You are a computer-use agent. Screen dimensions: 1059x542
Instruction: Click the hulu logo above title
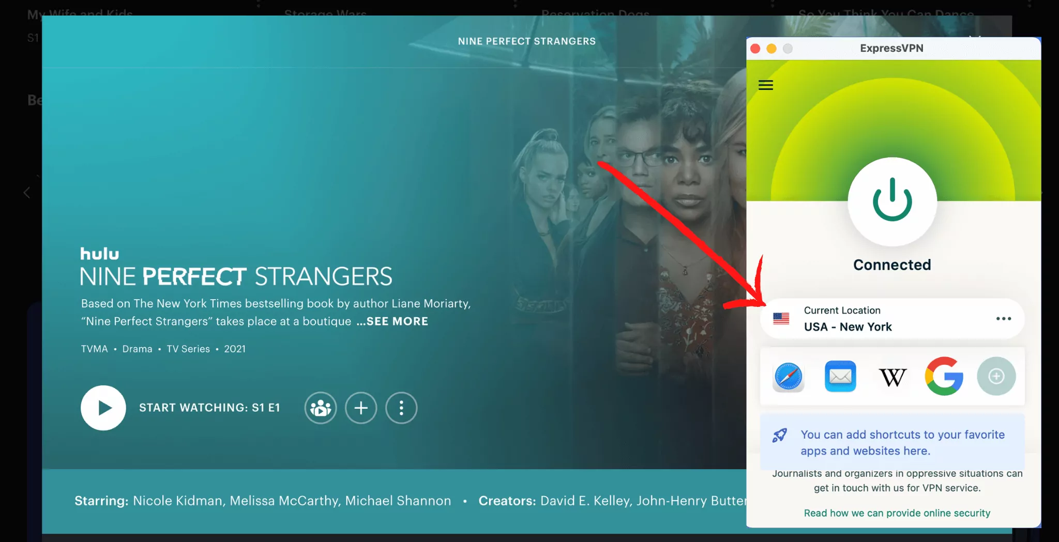(x=99, y=254)
